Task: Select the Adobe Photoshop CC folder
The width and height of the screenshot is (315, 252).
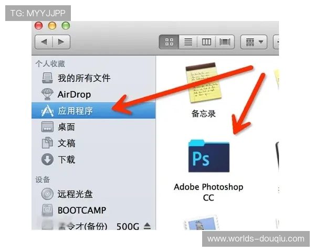Action: [x=208, y=156]
